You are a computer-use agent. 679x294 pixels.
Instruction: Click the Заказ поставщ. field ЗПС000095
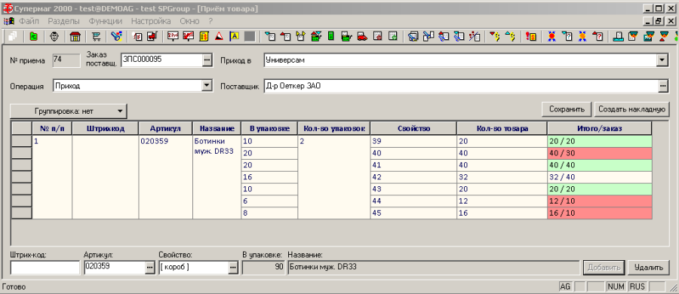point(161,60)
